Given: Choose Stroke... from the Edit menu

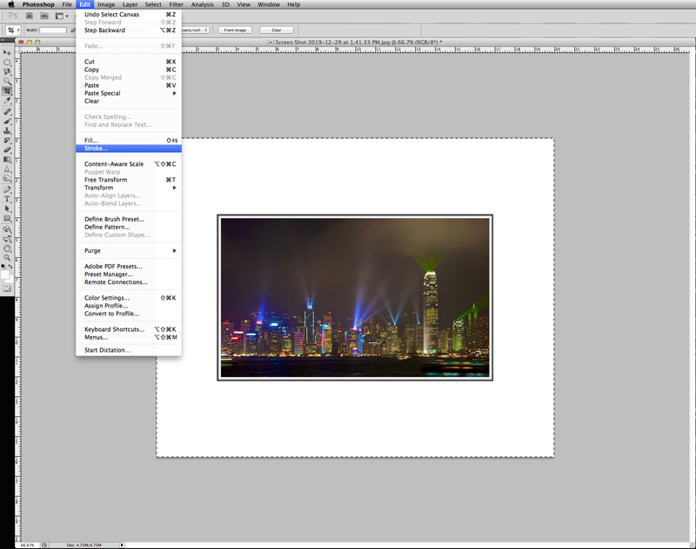Looking at the screenshot, I should coord(96,149).
